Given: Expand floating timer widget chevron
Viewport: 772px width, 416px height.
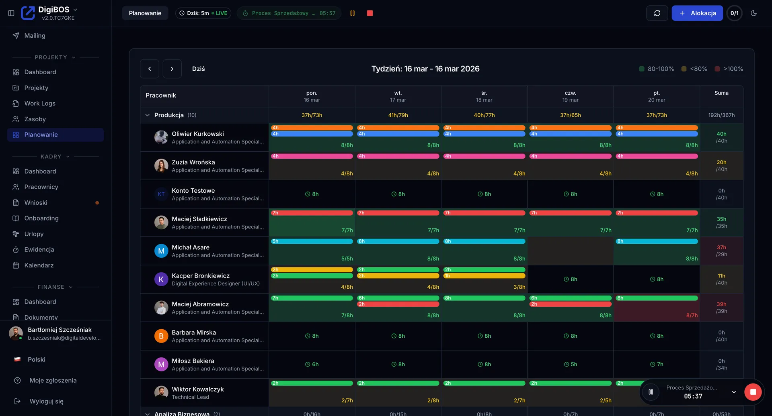Looking at the screenshot, I should click(734, 392).
